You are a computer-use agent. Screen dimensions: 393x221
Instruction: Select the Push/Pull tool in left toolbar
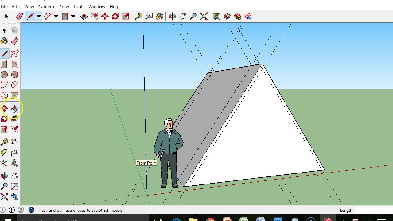coord(14,108)
